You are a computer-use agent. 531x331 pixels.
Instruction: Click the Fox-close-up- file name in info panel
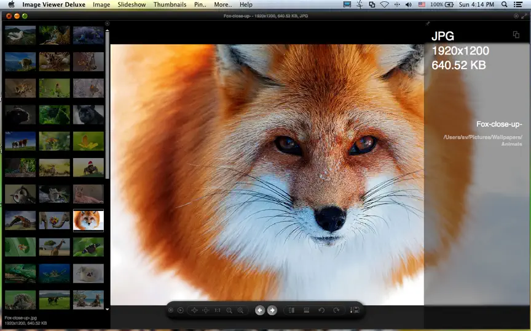pos(499,124)
